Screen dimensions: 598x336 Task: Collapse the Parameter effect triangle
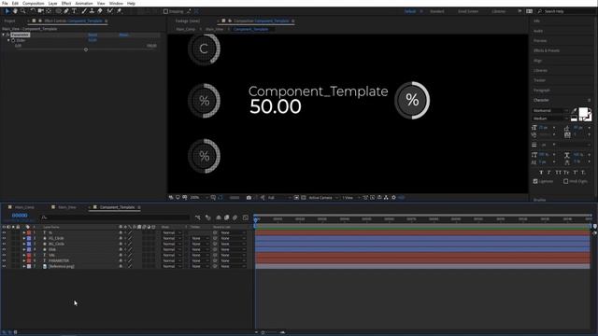pos(4,35)
